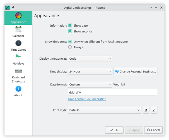
Task: Minimize the window with the down chevron
Action: pyautogui.click(x=151, y=8)
